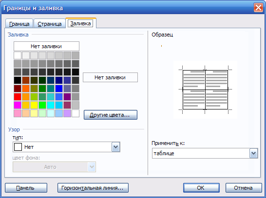Choose the white swatch in bottom row

[76, 113]
